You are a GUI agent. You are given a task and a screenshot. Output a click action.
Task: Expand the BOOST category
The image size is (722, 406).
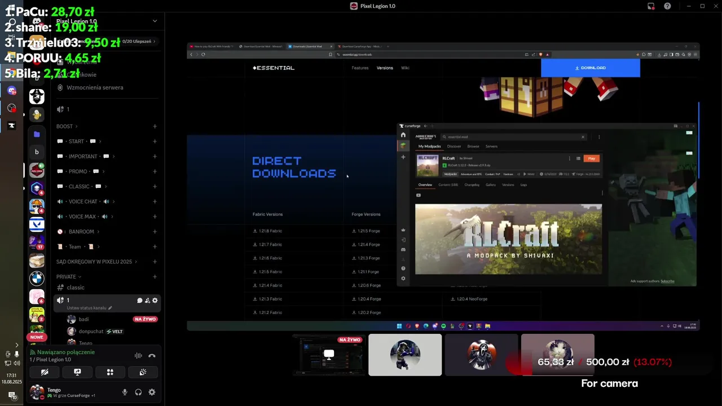pyautogui.click(x=66, y=126)
